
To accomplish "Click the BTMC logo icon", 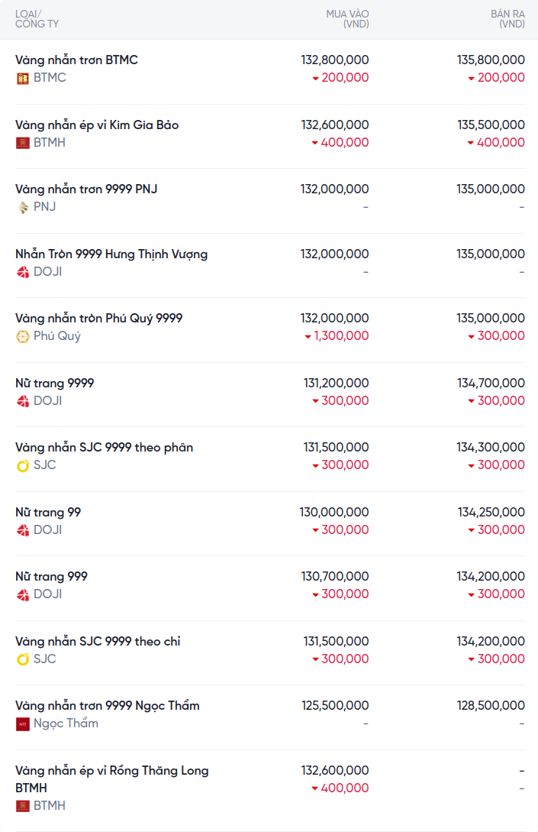I will [23, 78].
